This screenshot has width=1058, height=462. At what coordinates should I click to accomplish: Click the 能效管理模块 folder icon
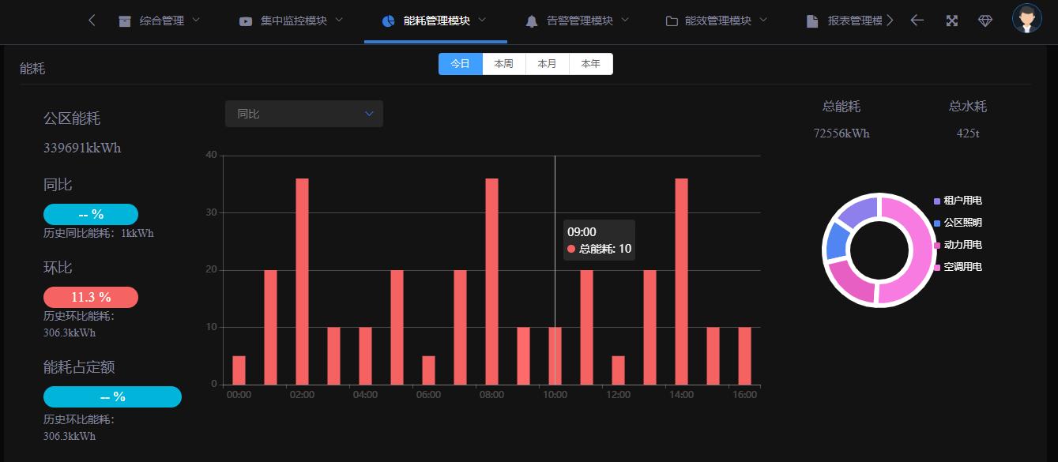pyautogui.click(x=672, y=21)
